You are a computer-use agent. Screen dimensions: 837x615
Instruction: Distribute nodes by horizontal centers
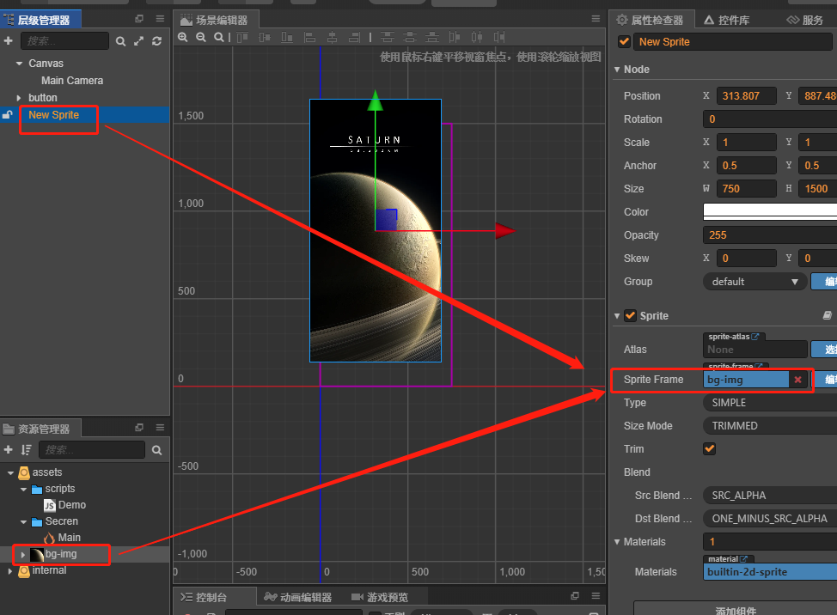pyautogui.click(x=477, y=37)
